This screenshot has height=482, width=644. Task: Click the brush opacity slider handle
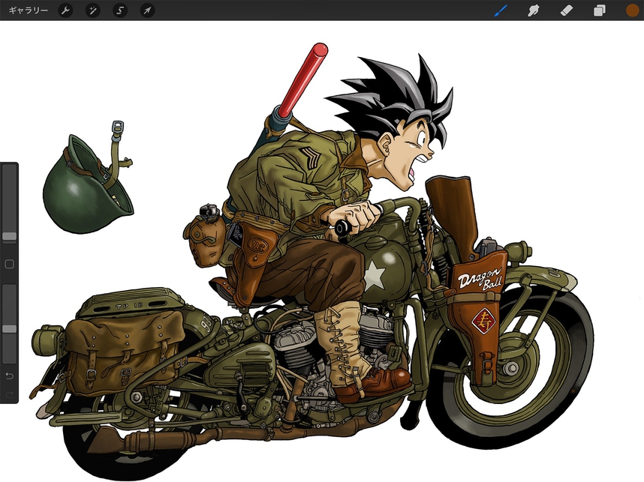[x=9, y=328]
